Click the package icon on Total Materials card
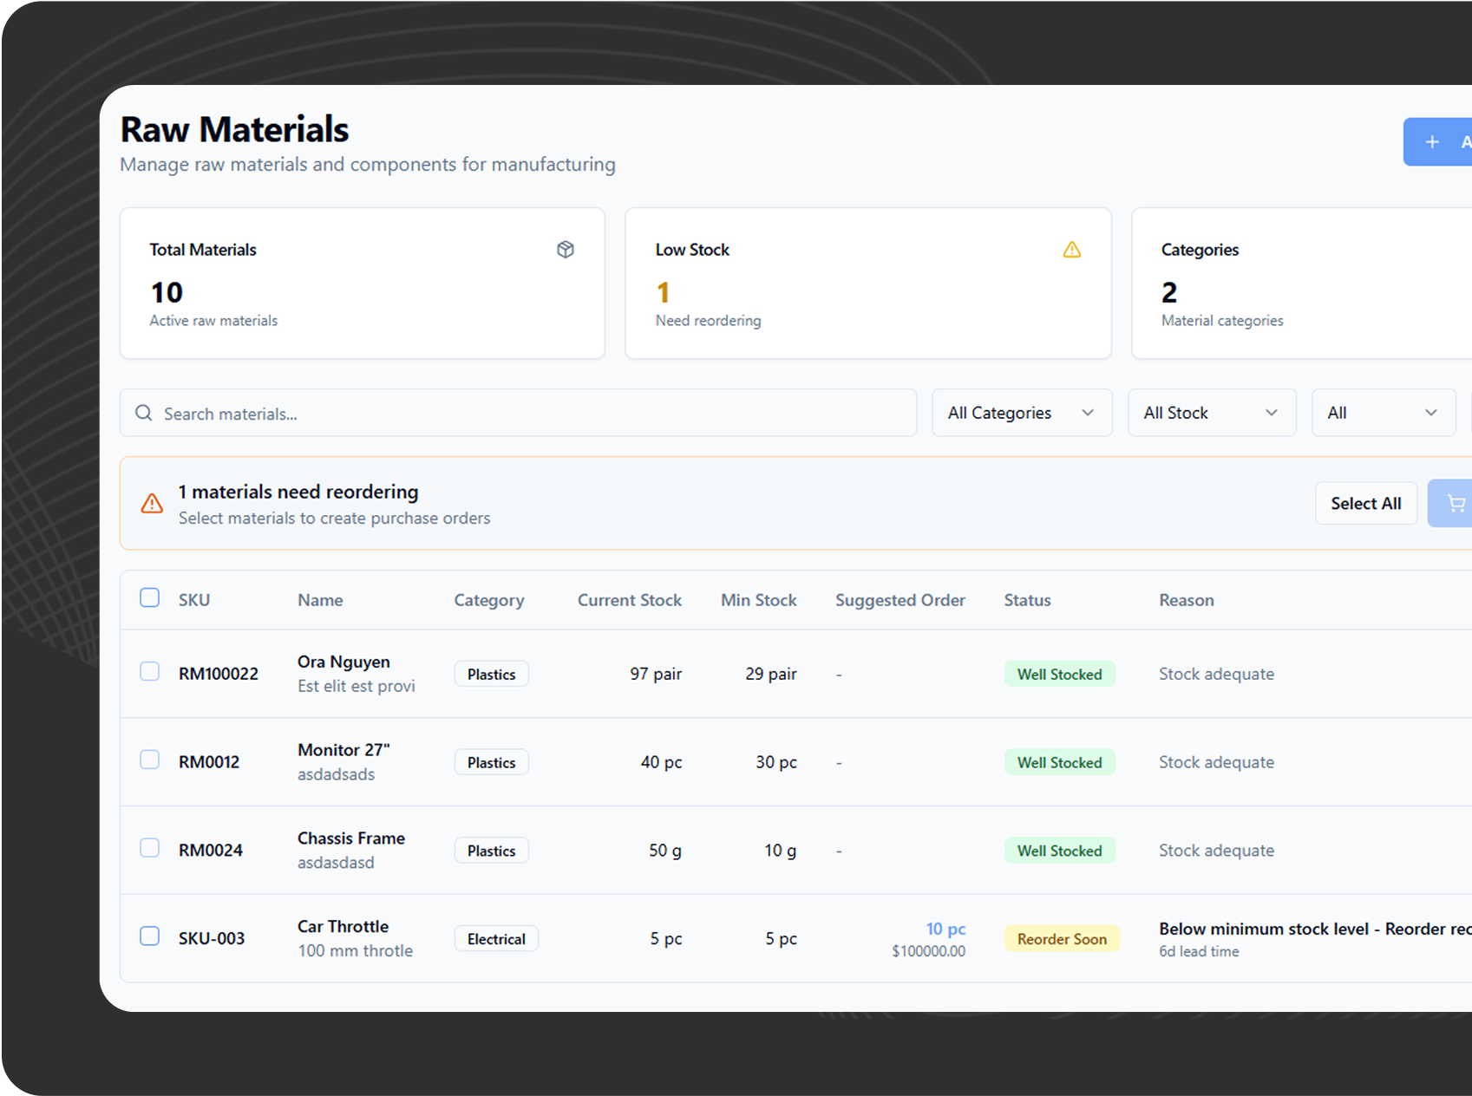Image resolution: width=1472 pixels, height=1096 pixels. (x=566, y=250)
